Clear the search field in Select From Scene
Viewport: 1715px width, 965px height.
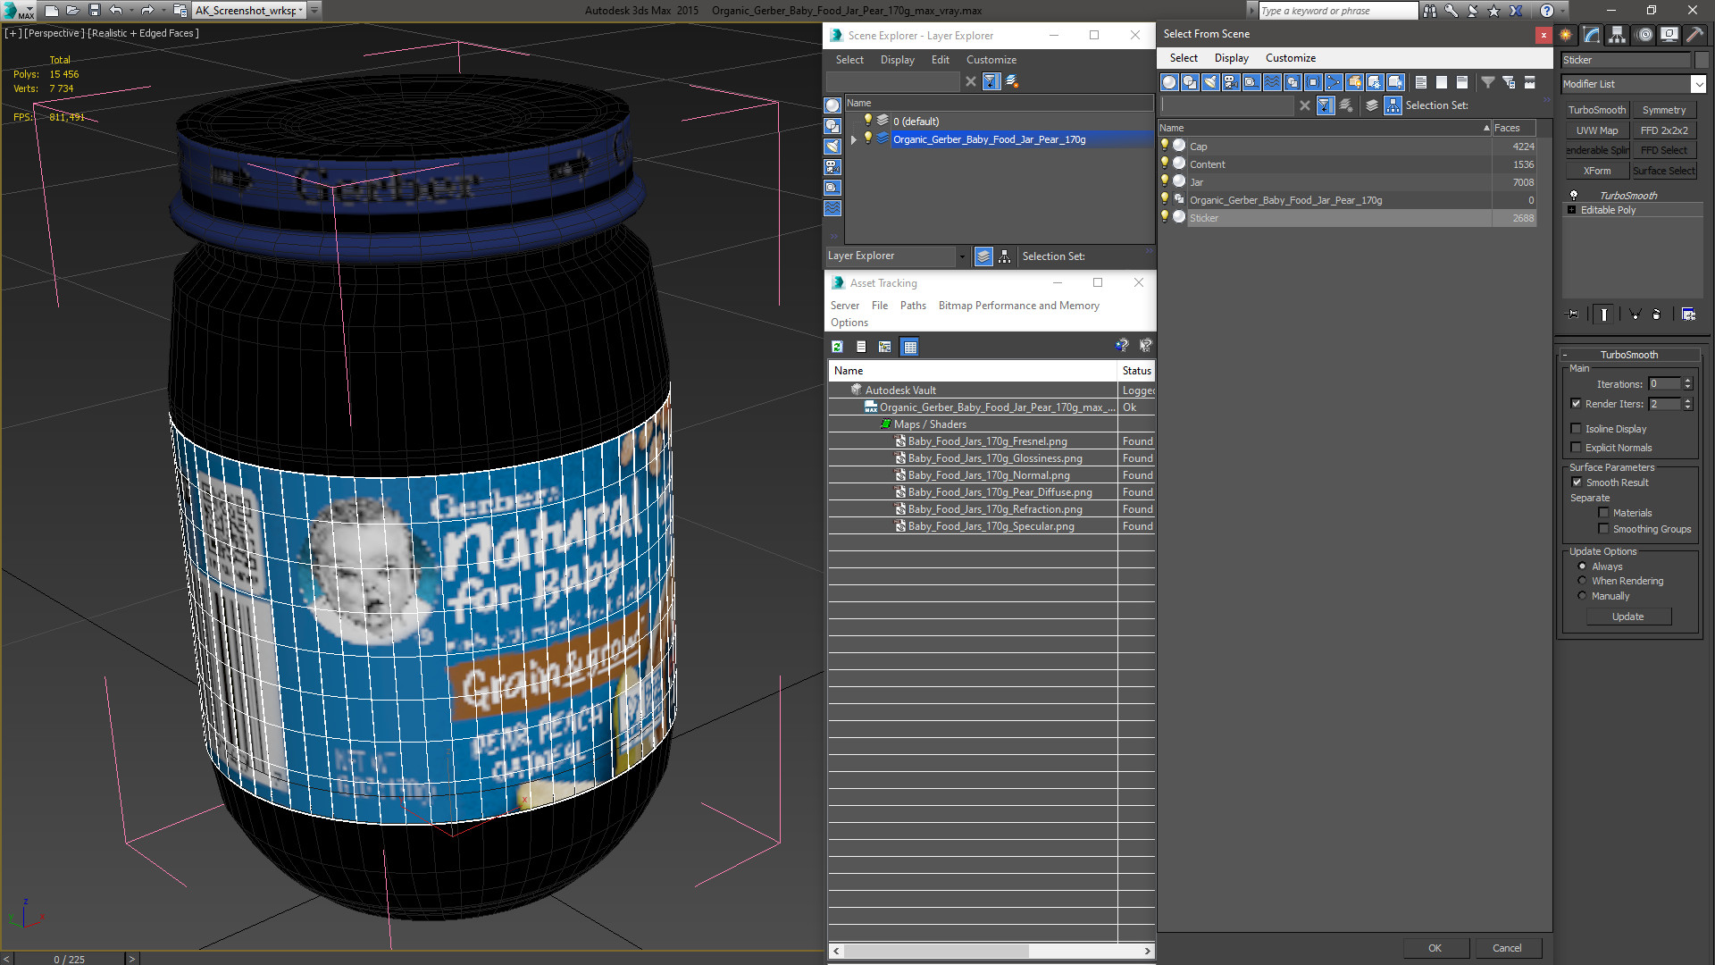click(x=1304, y=105)
